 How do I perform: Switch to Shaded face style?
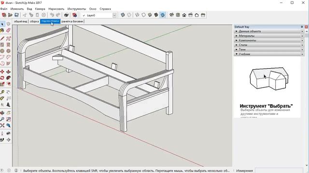150,15
